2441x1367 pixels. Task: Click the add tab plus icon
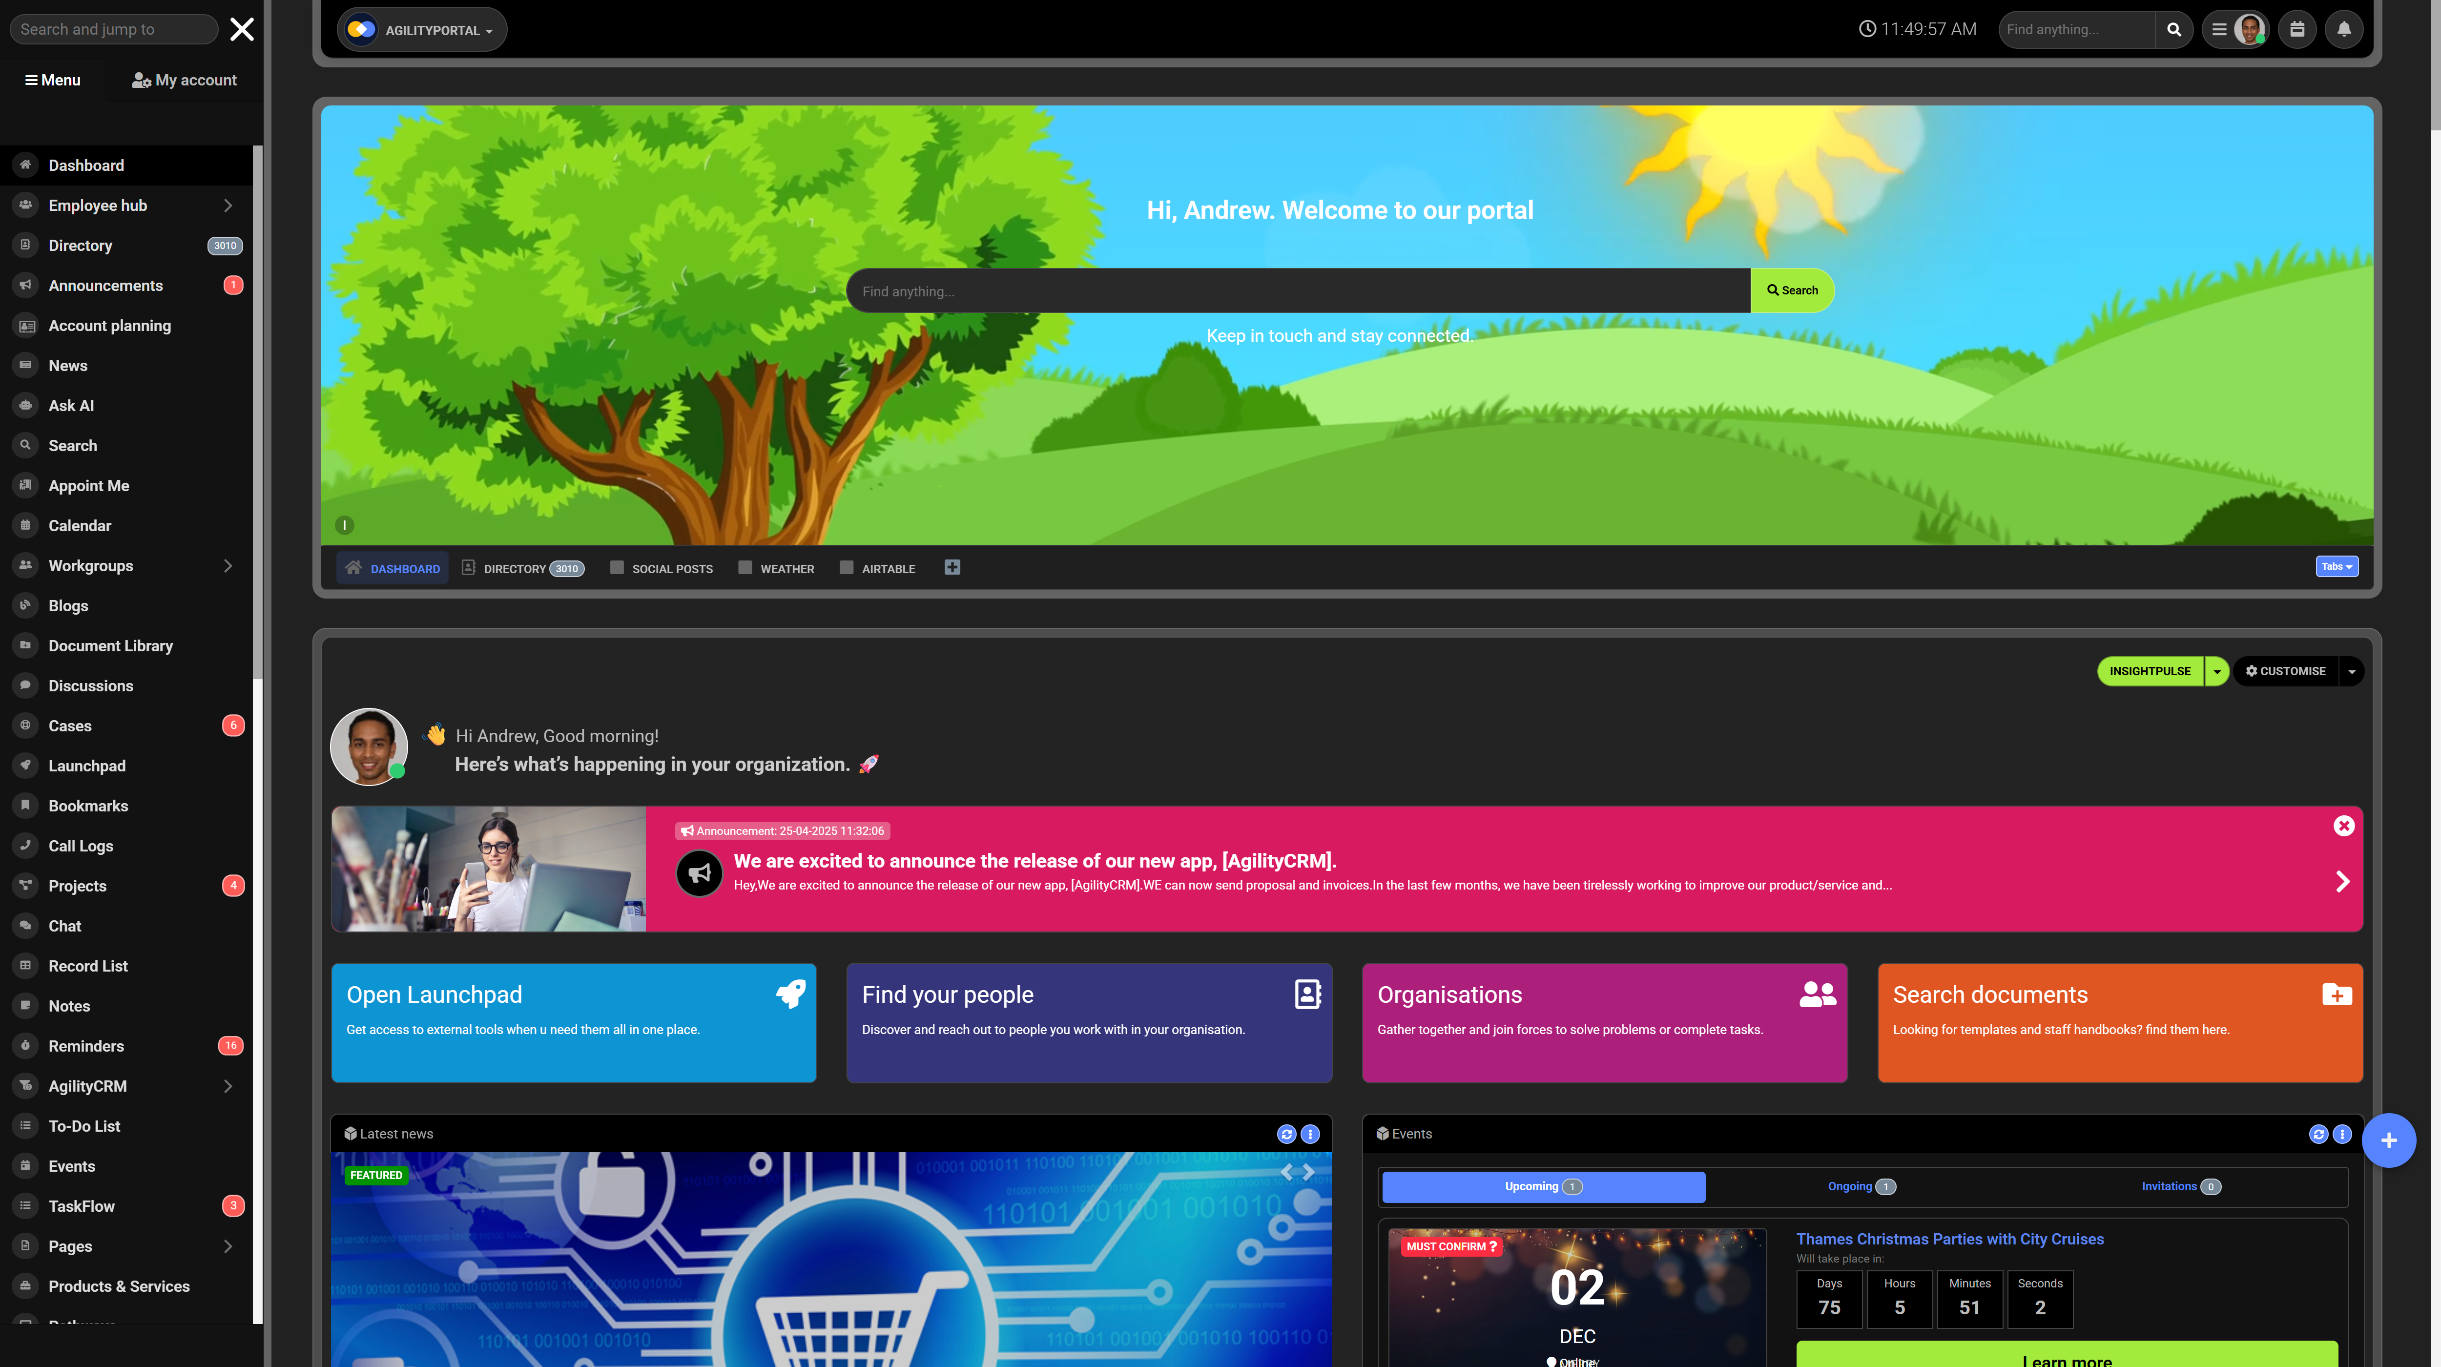(x=952, y=567)
